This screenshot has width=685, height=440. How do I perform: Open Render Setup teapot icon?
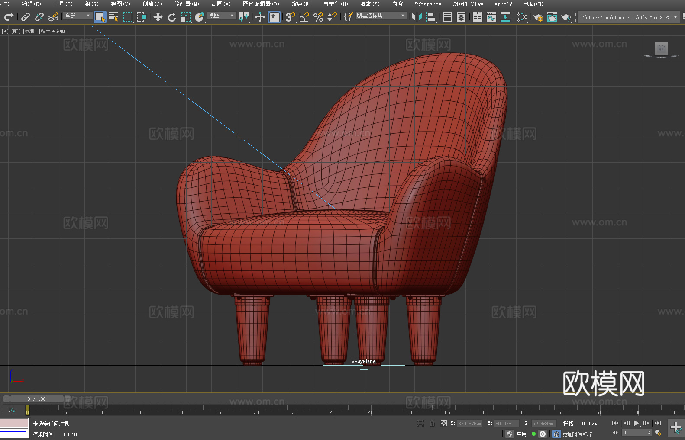click(538, 17)
